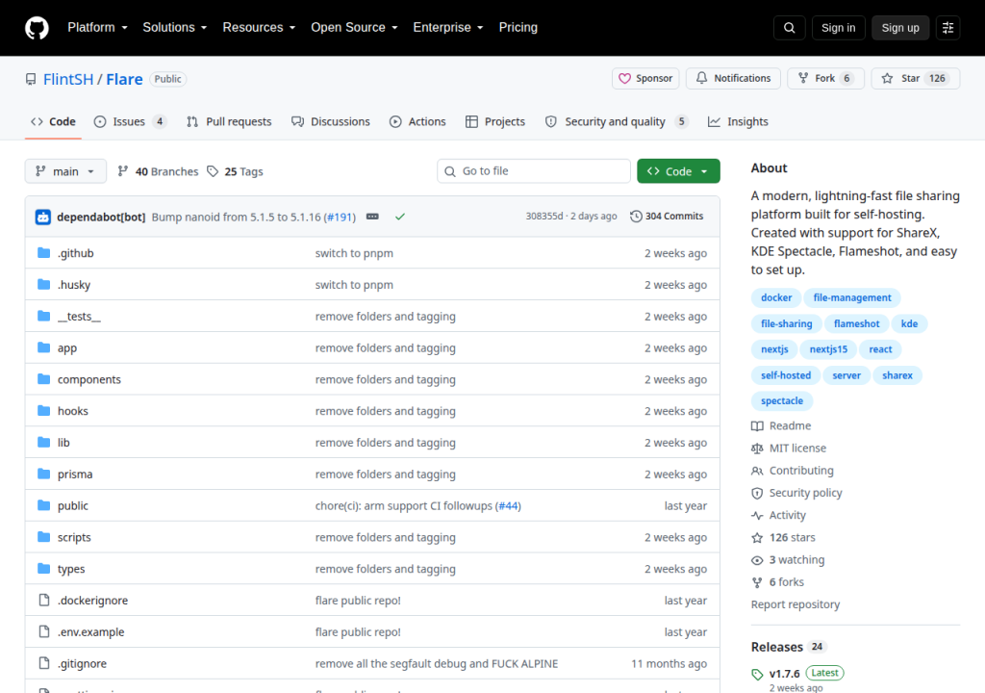View the 25 Tags list
985x693 pixels.
click(235, 171)
